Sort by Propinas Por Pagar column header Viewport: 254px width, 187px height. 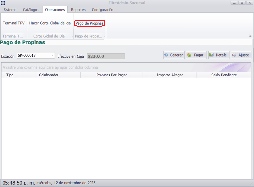(x=111, y=75)
